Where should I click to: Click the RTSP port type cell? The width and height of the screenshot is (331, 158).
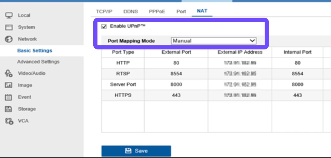tap(123, 74)
